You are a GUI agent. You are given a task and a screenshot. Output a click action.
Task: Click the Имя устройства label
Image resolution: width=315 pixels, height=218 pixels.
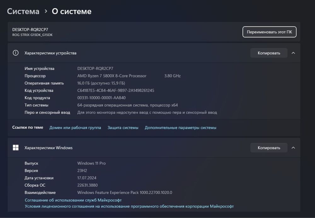tap(39, 68)
